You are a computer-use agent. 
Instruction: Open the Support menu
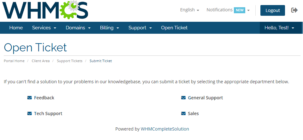(x=140, y=28)
